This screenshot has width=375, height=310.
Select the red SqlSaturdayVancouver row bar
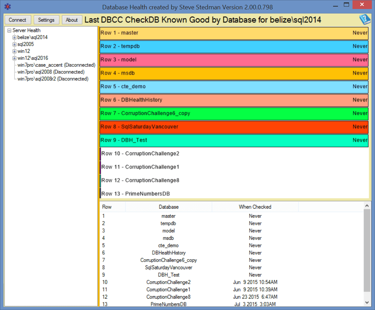(234, 127)
